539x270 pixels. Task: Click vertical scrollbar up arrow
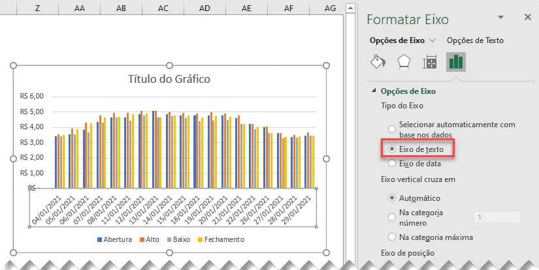(x=350, y=8)
